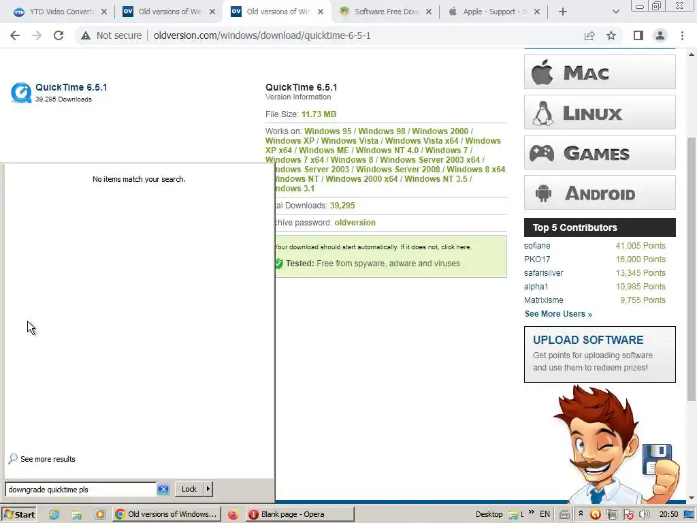Open the Chrome profile menu

(660, 35)
